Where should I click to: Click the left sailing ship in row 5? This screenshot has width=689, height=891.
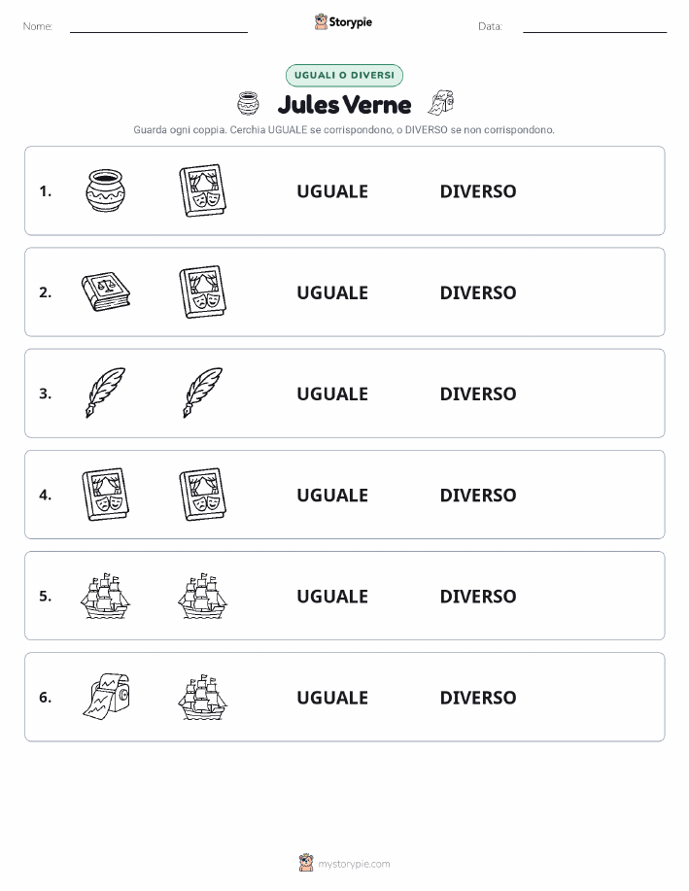pyautogui.click(x=106, y=596)
